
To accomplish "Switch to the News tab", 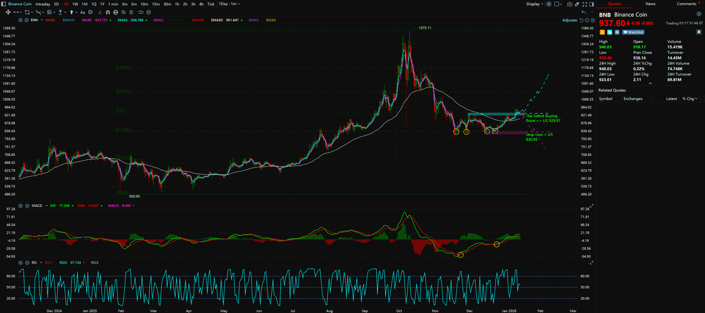I will 650,4.
